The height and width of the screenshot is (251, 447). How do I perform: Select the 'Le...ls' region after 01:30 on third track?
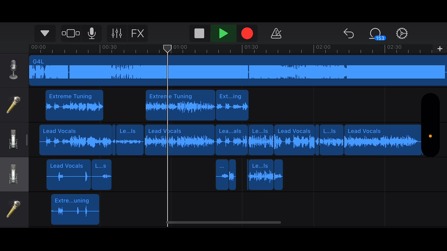click(x=261, y=140)
